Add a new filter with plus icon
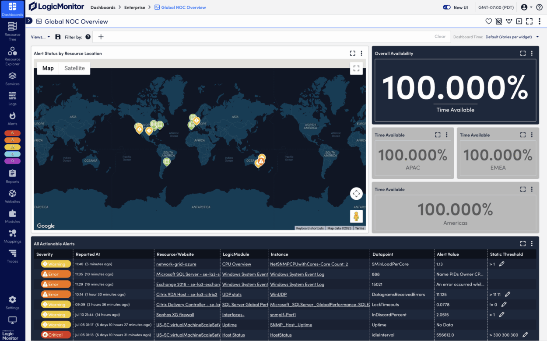Image resolution: width=547 pixels, height=341 pixels. point(101,37)
